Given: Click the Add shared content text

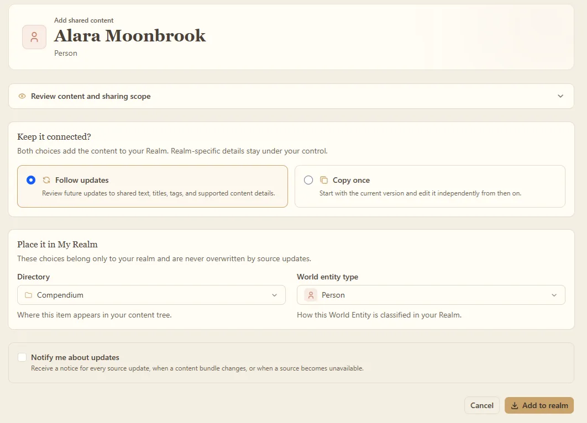Looking at the screenshot, I should tap(84, 20).
